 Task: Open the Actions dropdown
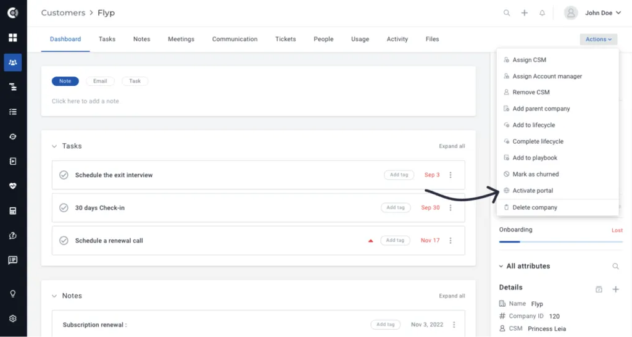click(x=599, y=39)
